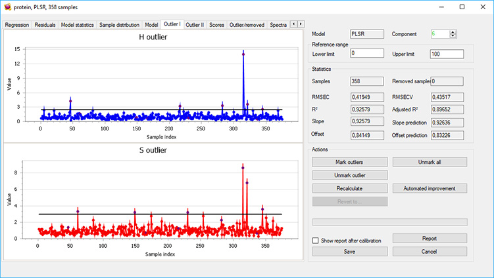Run Automated improvement
494x278 pixels.
pyautogui.click(x=430, y=188)
